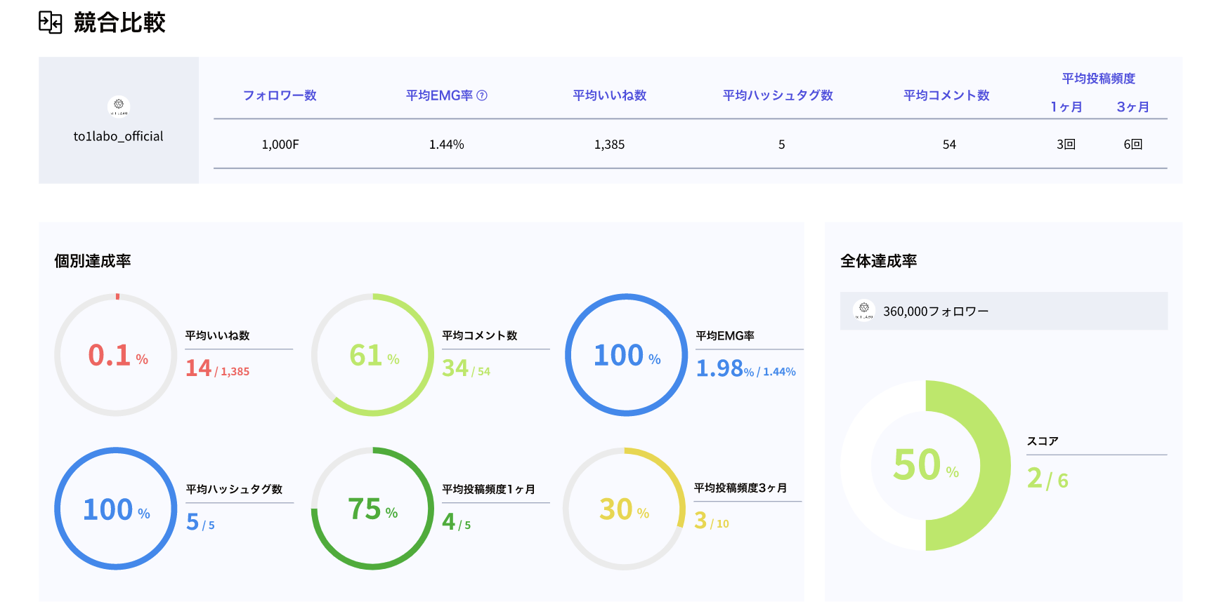Viewport: 1214px width, 616px height.
Task: Click the 50% overall score donut chart
Action: click(925, 465)
